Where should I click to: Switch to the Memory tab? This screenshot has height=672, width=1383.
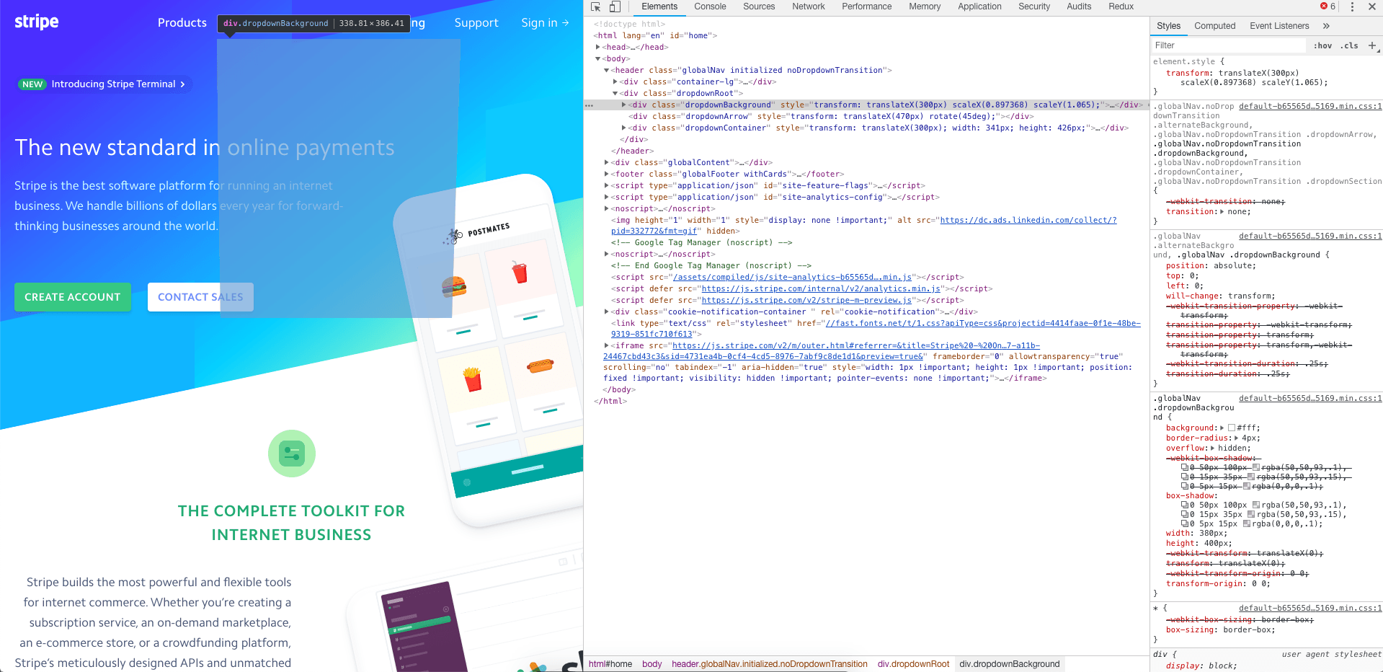(x=925, y=6)
